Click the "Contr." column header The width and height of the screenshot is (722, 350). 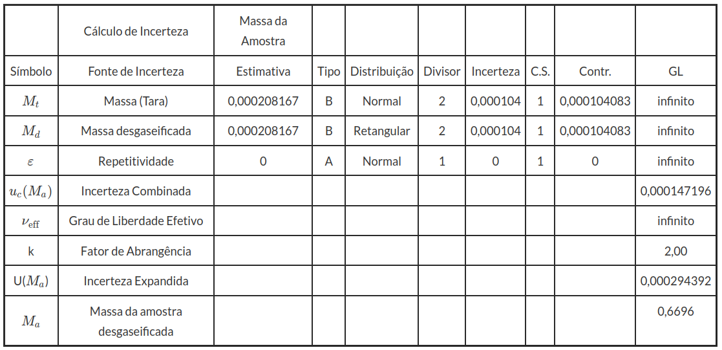[595, 72]
